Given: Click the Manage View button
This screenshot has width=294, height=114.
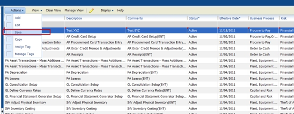Looking at the screenshot, I should (x=74, y=10).
